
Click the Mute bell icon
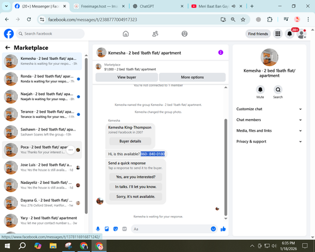260,90
